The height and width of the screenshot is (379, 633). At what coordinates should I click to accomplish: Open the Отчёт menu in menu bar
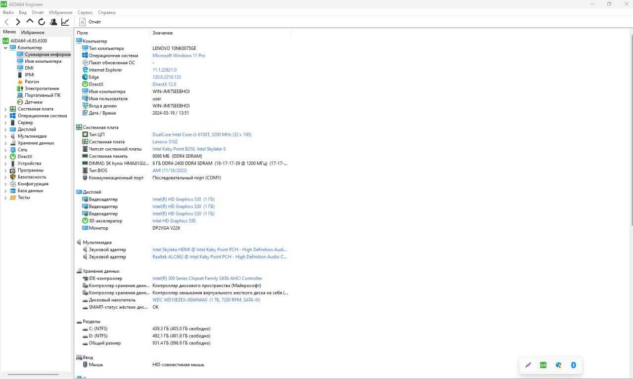click(x=38, y=12)
